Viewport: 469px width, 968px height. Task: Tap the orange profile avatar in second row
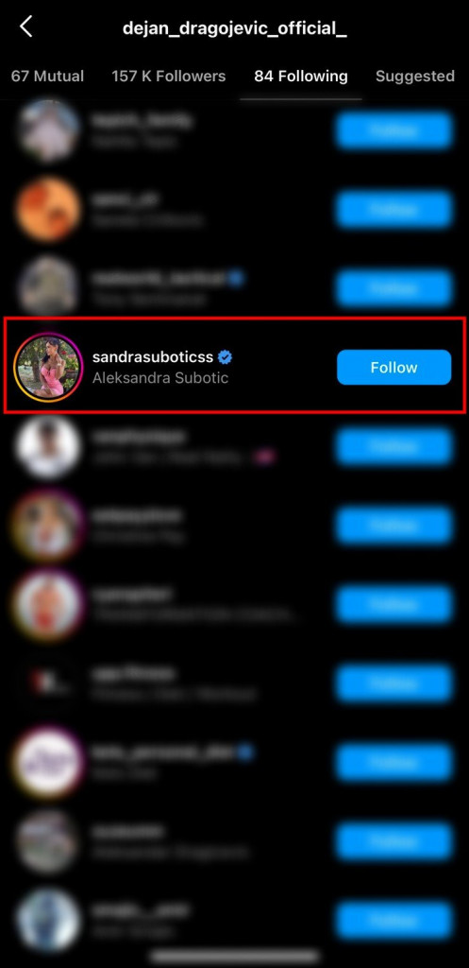tap(48, 209)
